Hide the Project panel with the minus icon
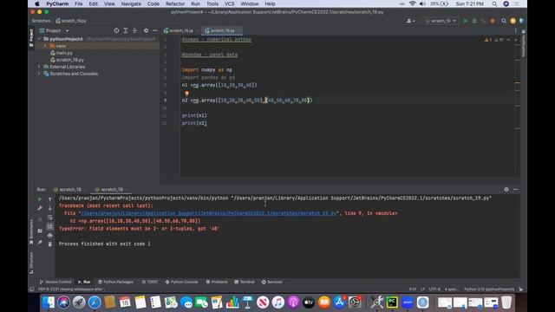 click(154, 31)
